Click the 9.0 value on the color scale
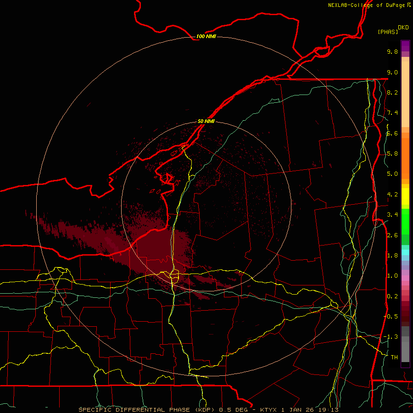The width and height of the screenshot is (413, 413). pos(392,72)
